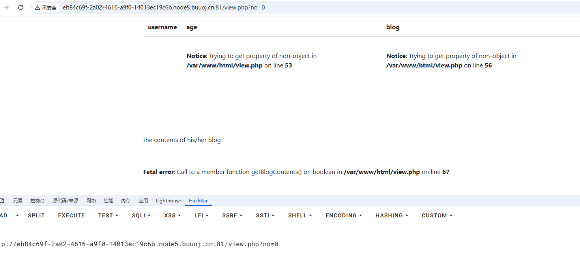Open the LFI dropdown
The image size is (580, 258).
tap(201, 215)
